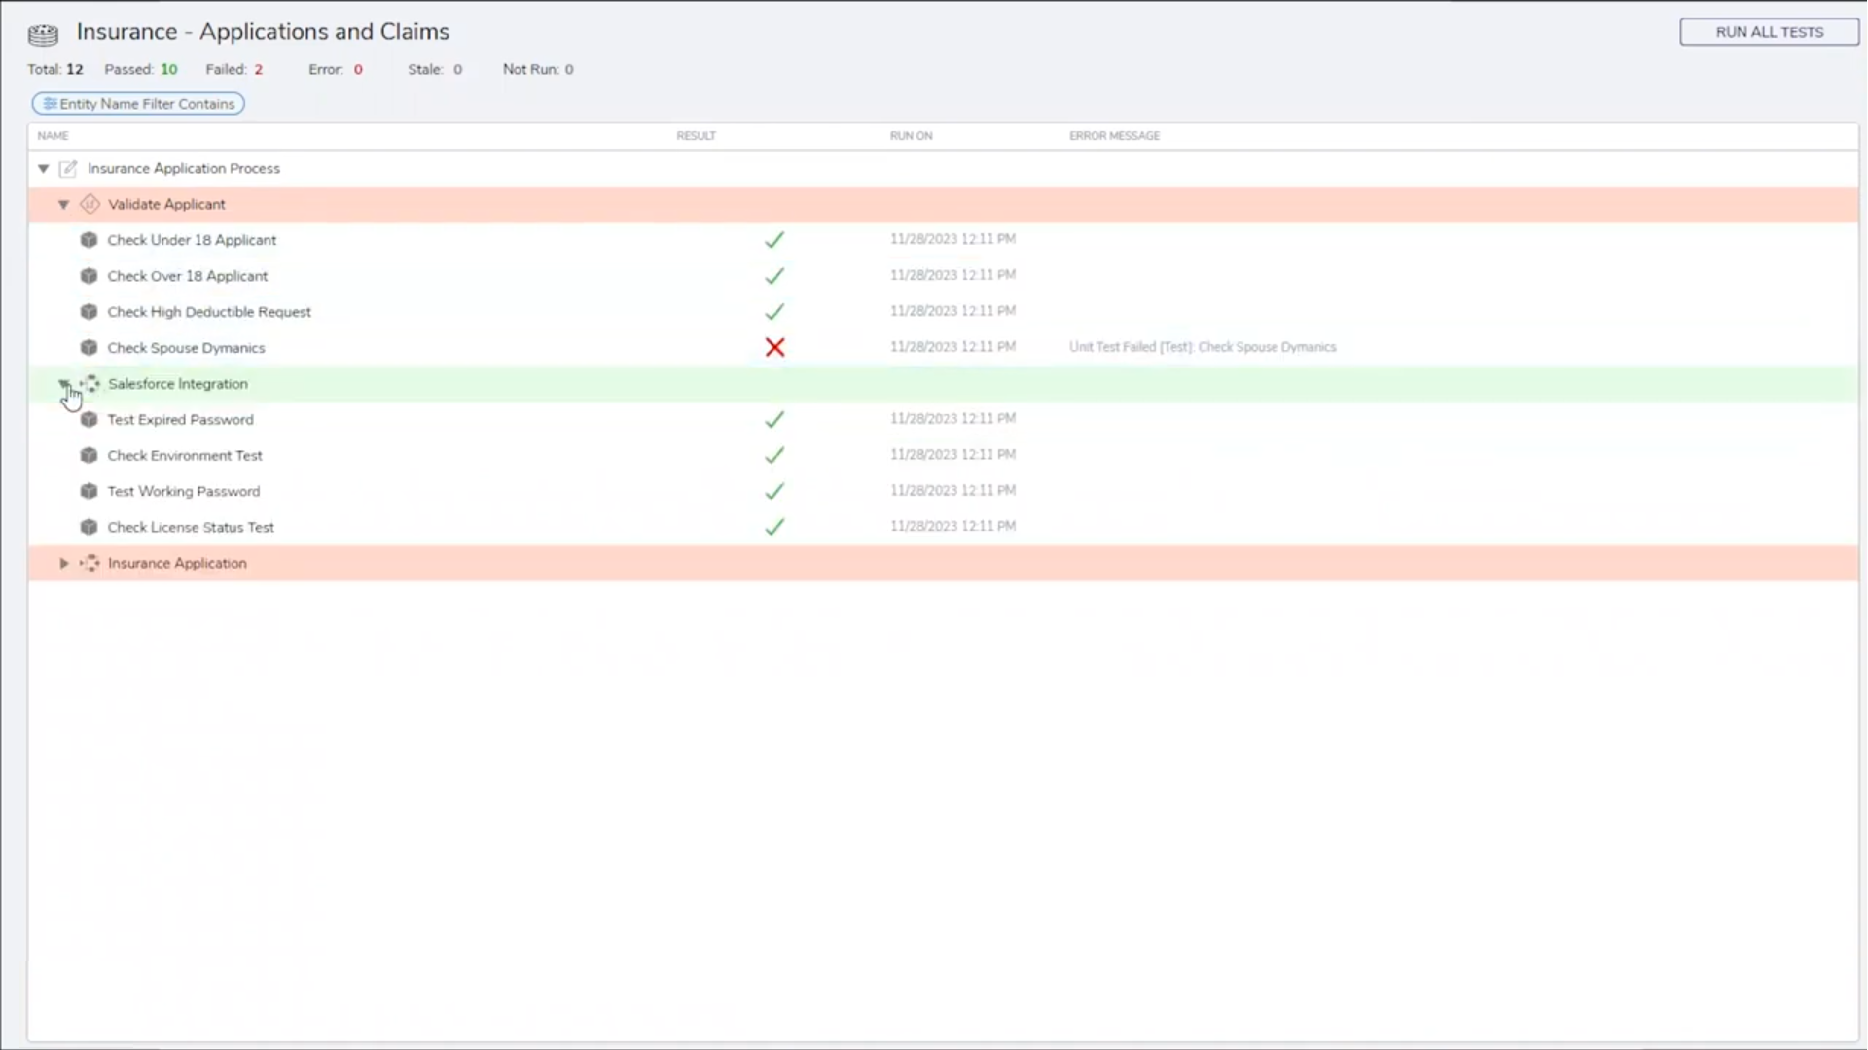The width and height of the screenshot is (1868, 1050).
Task: Open the Entity Name Filter Contains chip
Action: click(138, 104)
